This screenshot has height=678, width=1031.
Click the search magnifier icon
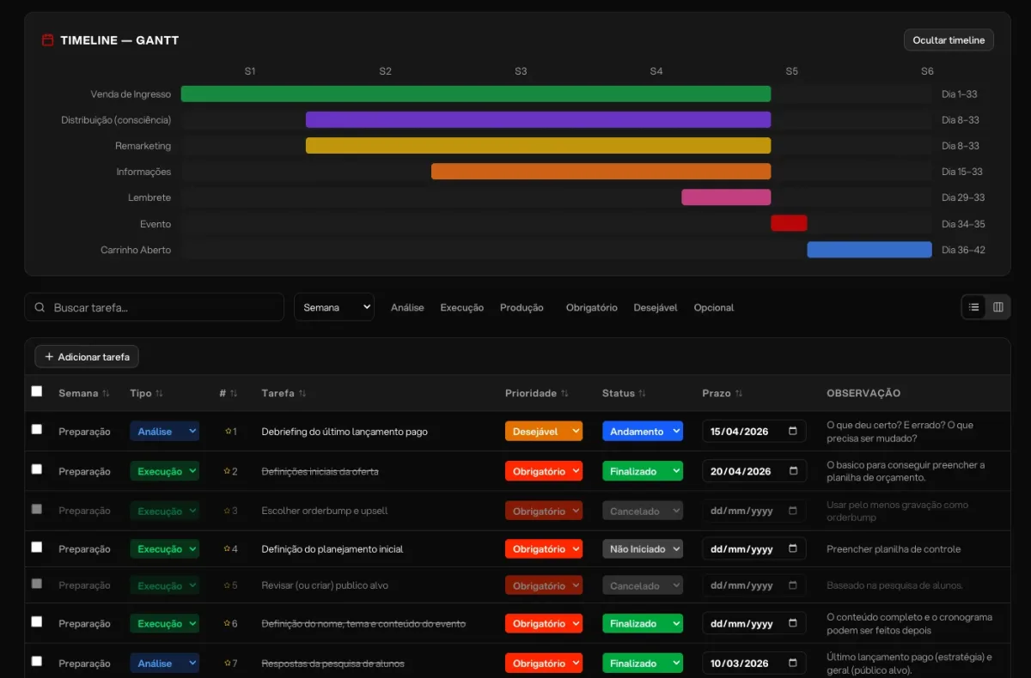click(x=40, y=307)
